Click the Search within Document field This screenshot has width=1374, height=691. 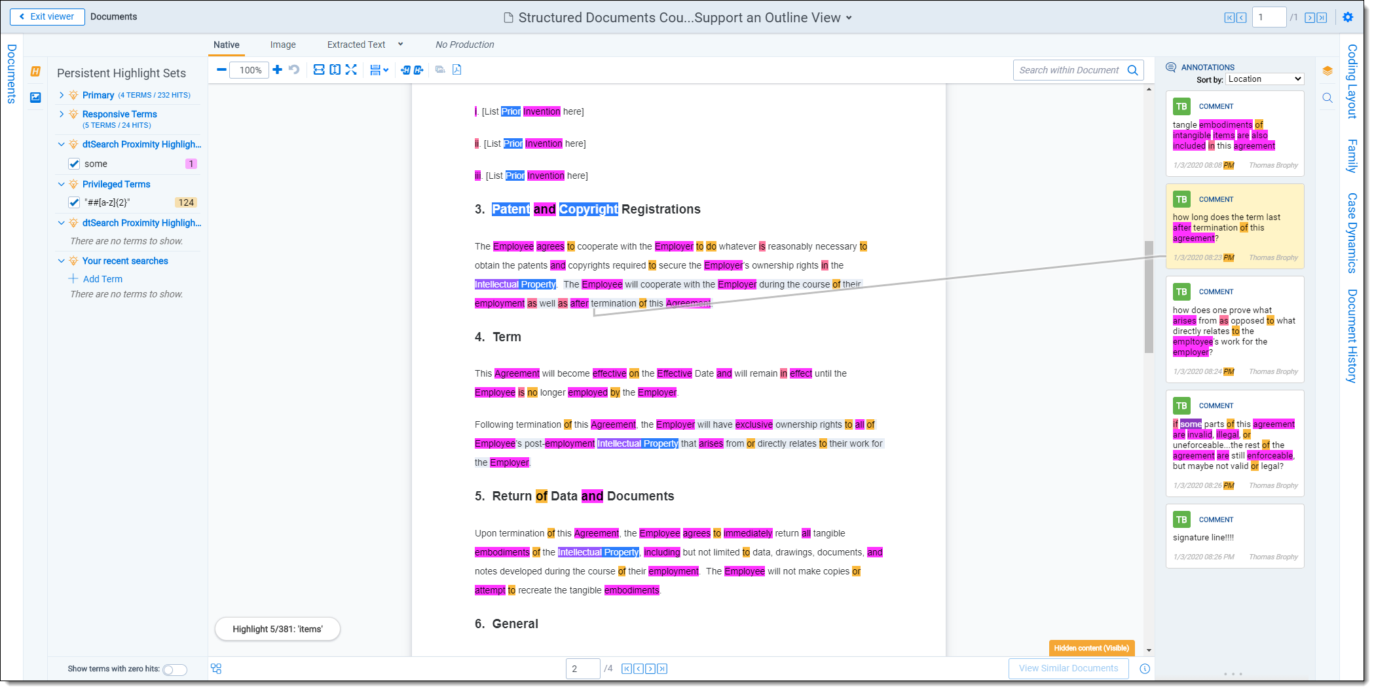click(1069, 70)
